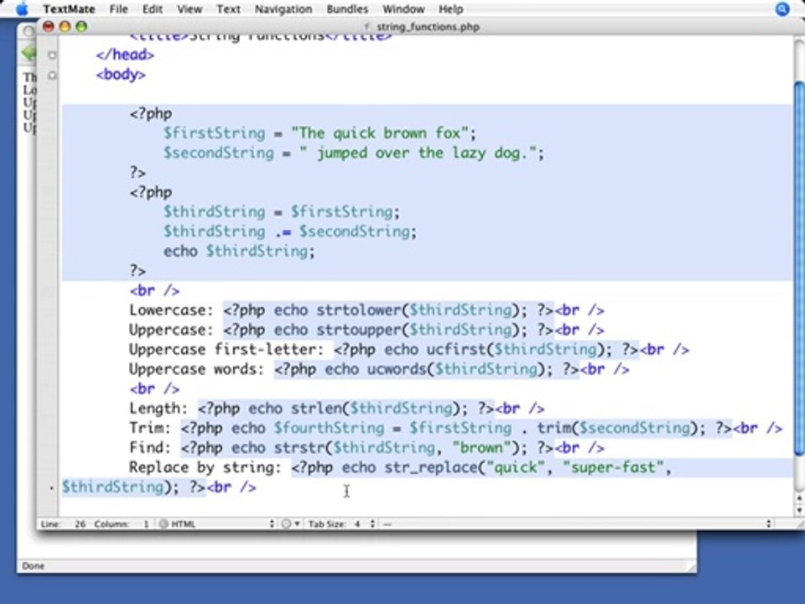Screen dimensions: 805x604
Task: Click the echo $thirdString; line
Action: click(x=239, y=251)
